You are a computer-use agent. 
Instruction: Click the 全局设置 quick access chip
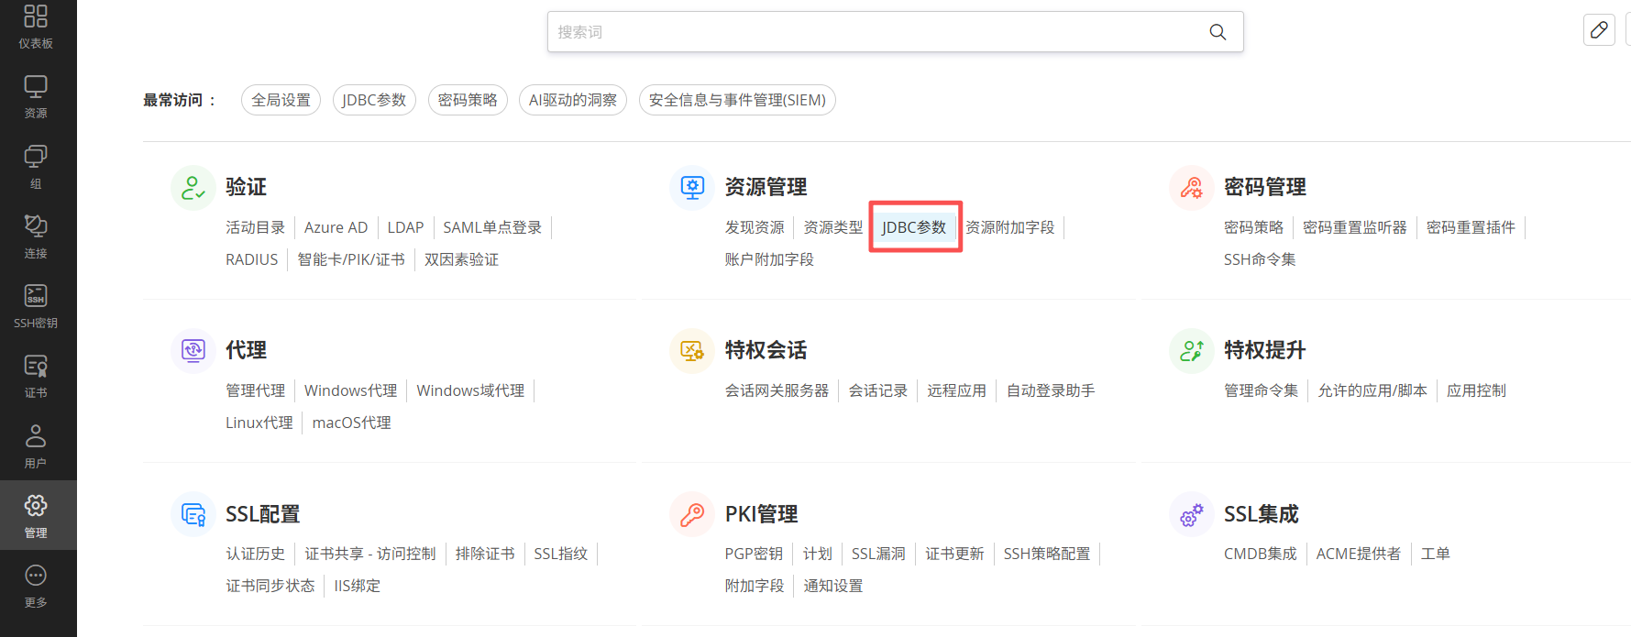(281, 100)
